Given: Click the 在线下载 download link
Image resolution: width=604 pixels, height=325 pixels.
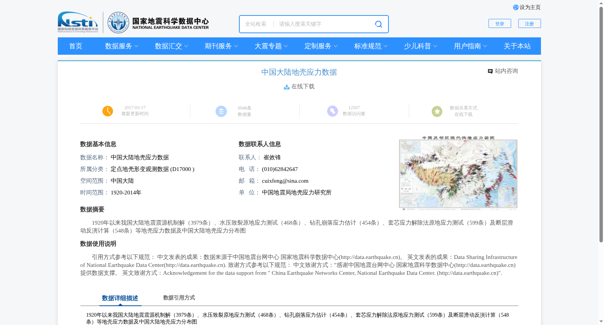Looking at the screenshot, I should (x=303, y=87).
